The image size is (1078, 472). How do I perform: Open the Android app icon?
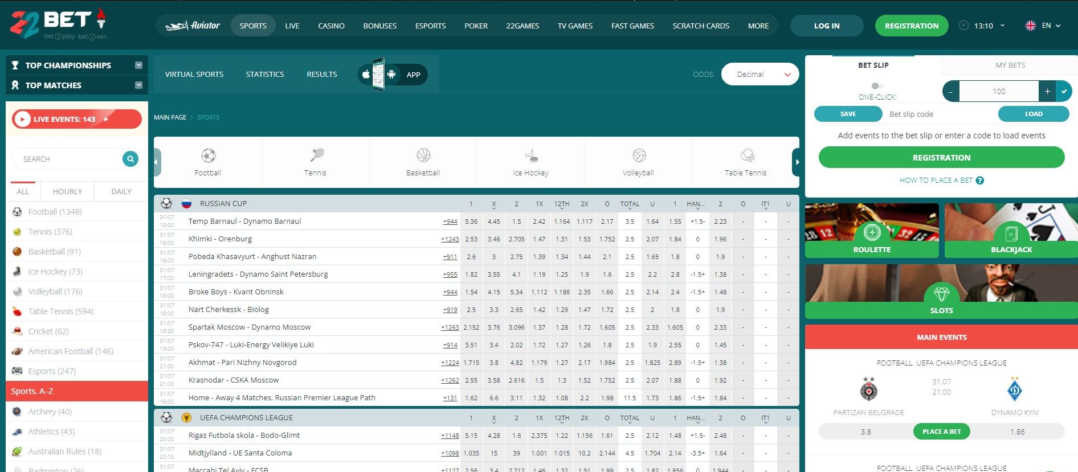391,75
